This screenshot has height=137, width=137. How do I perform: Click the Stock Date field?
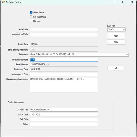pyautogui.click(x=64, y=114)
